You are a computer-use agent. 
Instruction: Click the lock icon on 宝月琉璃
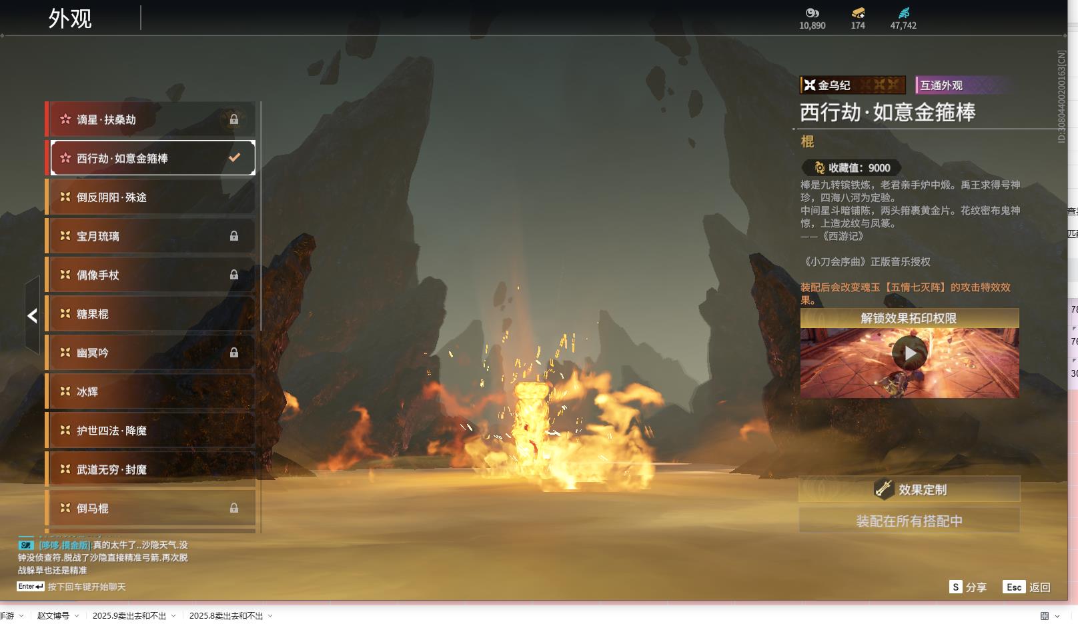(234, 236)
